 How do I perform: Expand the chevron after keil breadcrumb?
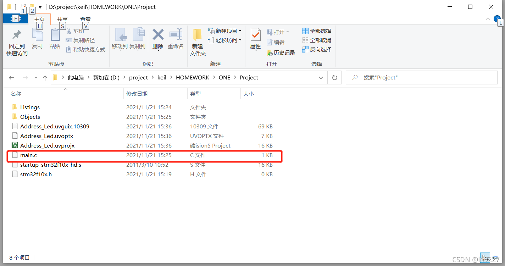click(171, 78)
